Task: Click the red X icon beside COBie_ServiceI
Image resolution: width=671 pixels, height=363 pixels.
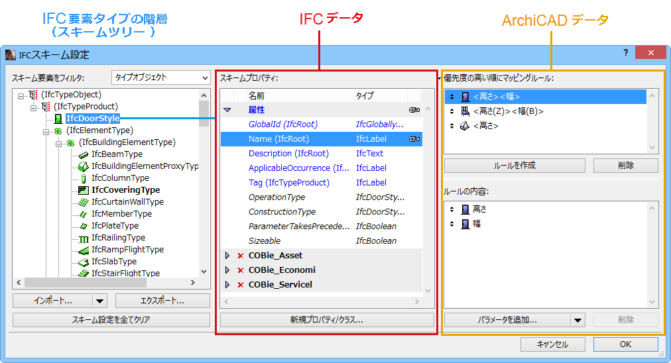Action: (241, 285)
